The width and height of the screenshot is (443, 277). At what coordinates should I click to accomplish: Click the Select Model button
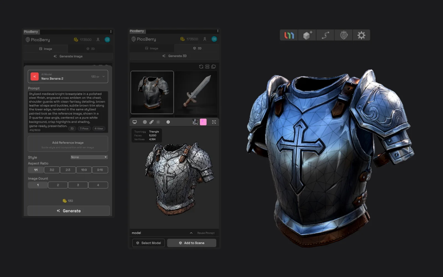(149, 243)
